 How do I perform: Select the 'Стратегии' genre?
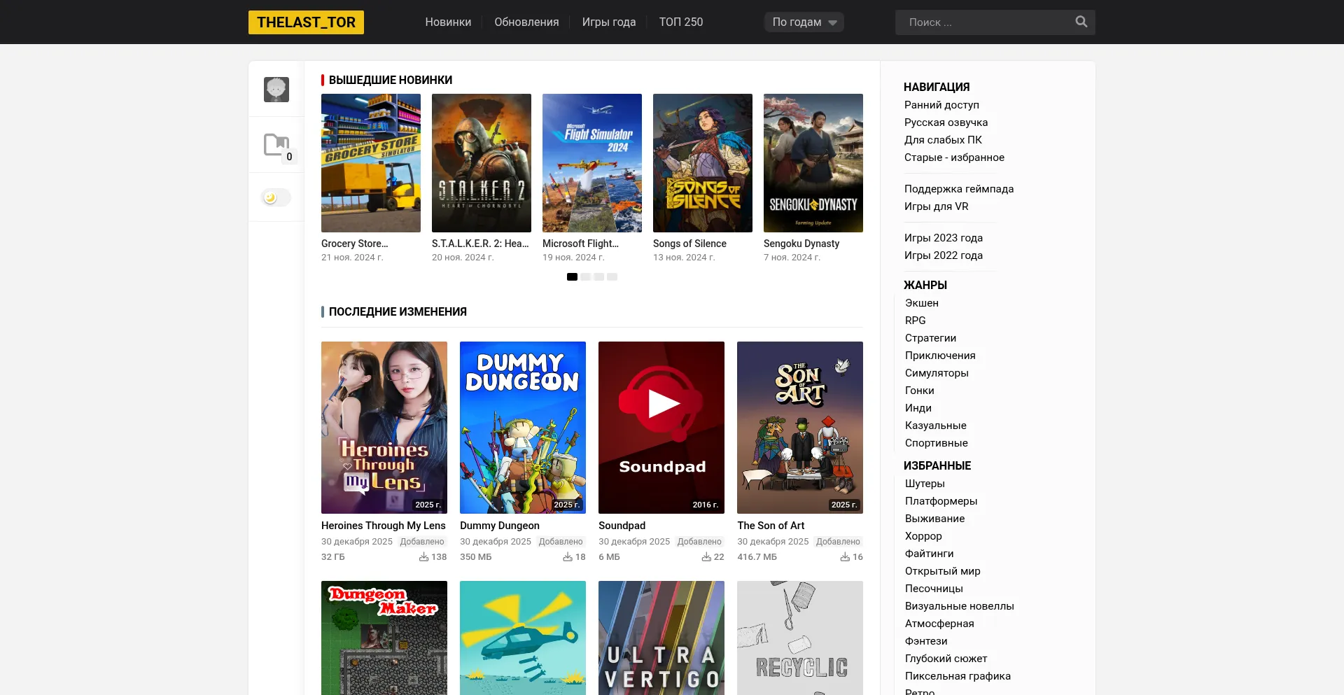point(930,338)
